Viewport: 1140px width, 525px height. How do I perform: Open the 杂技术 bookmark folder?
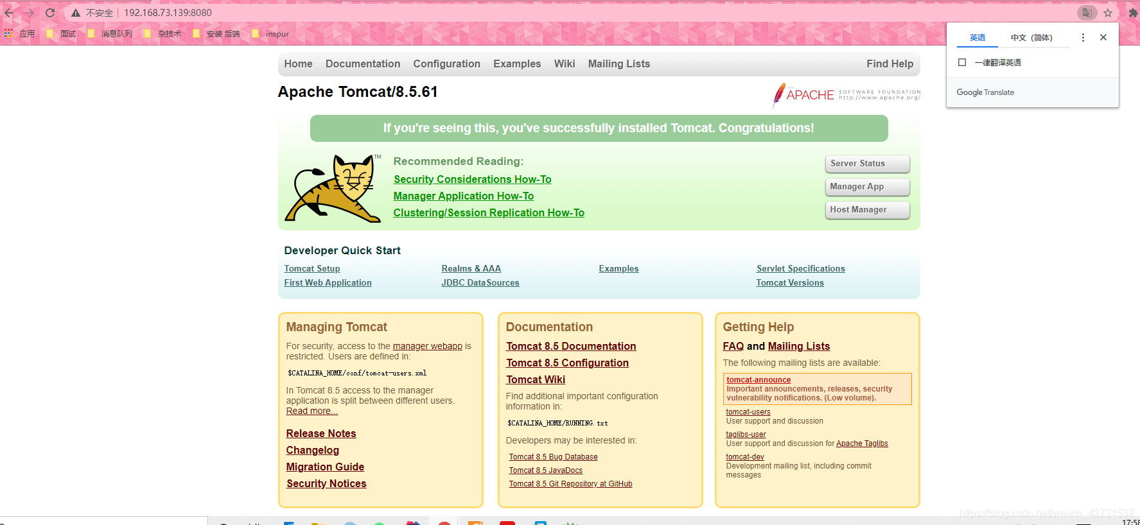coord(162,34)
